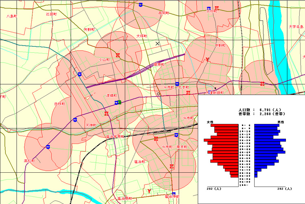Click the 八島町 district label
Image resolution: width=305 pixels, height=204 pixels.
(12, 16)
